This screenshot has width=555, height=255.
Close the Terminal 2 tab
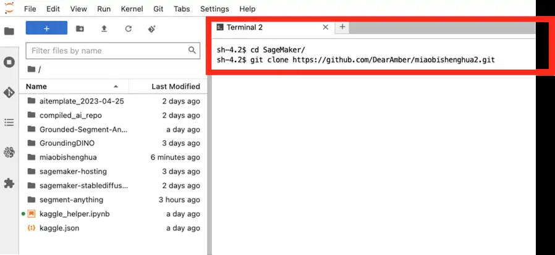[x=326, y=28]
